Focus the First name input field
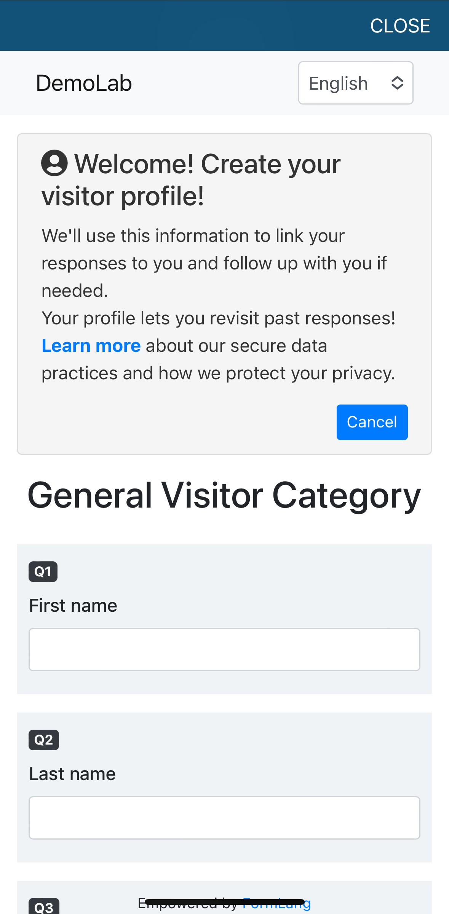 pos(224,650)
